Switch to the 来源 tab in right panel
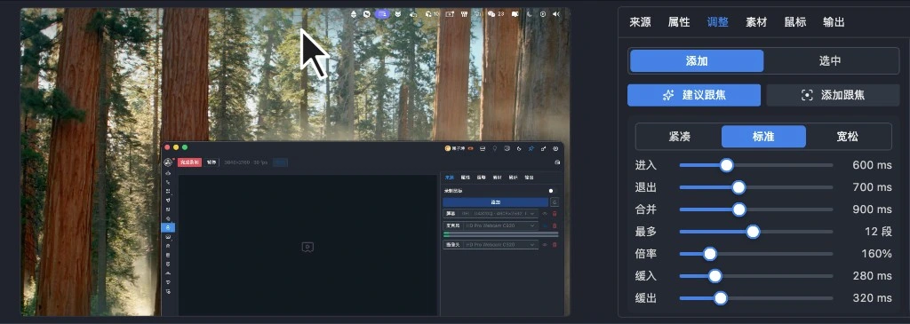Image resolution: width=910 pixels, height=324 pixels. point(640,22)
